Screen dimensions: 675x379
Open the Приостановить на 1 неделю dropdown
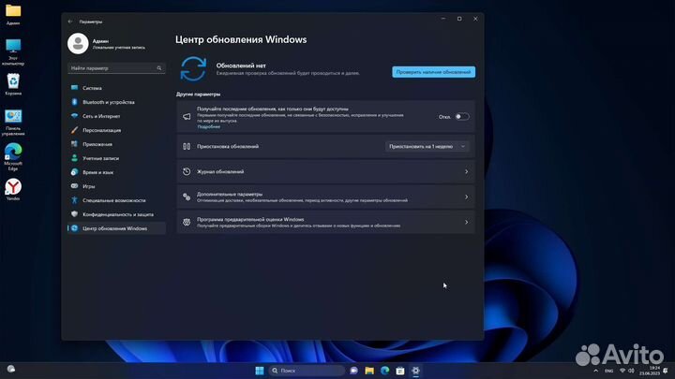pos(427,147)
